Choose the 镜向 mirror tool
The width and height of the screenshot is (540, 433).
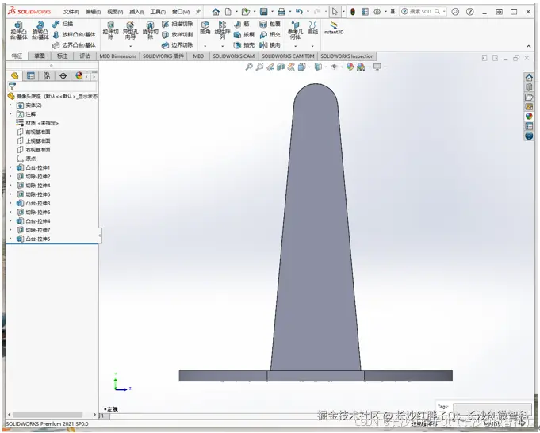tap(270, 45)
